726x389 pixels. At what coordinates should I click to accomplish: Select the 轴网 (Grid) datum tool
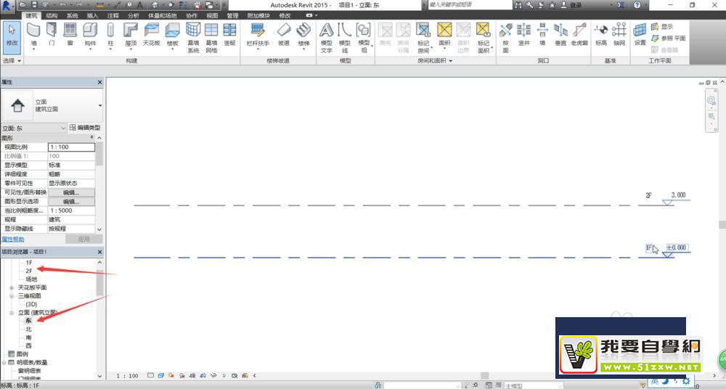[x=619, y=35]
